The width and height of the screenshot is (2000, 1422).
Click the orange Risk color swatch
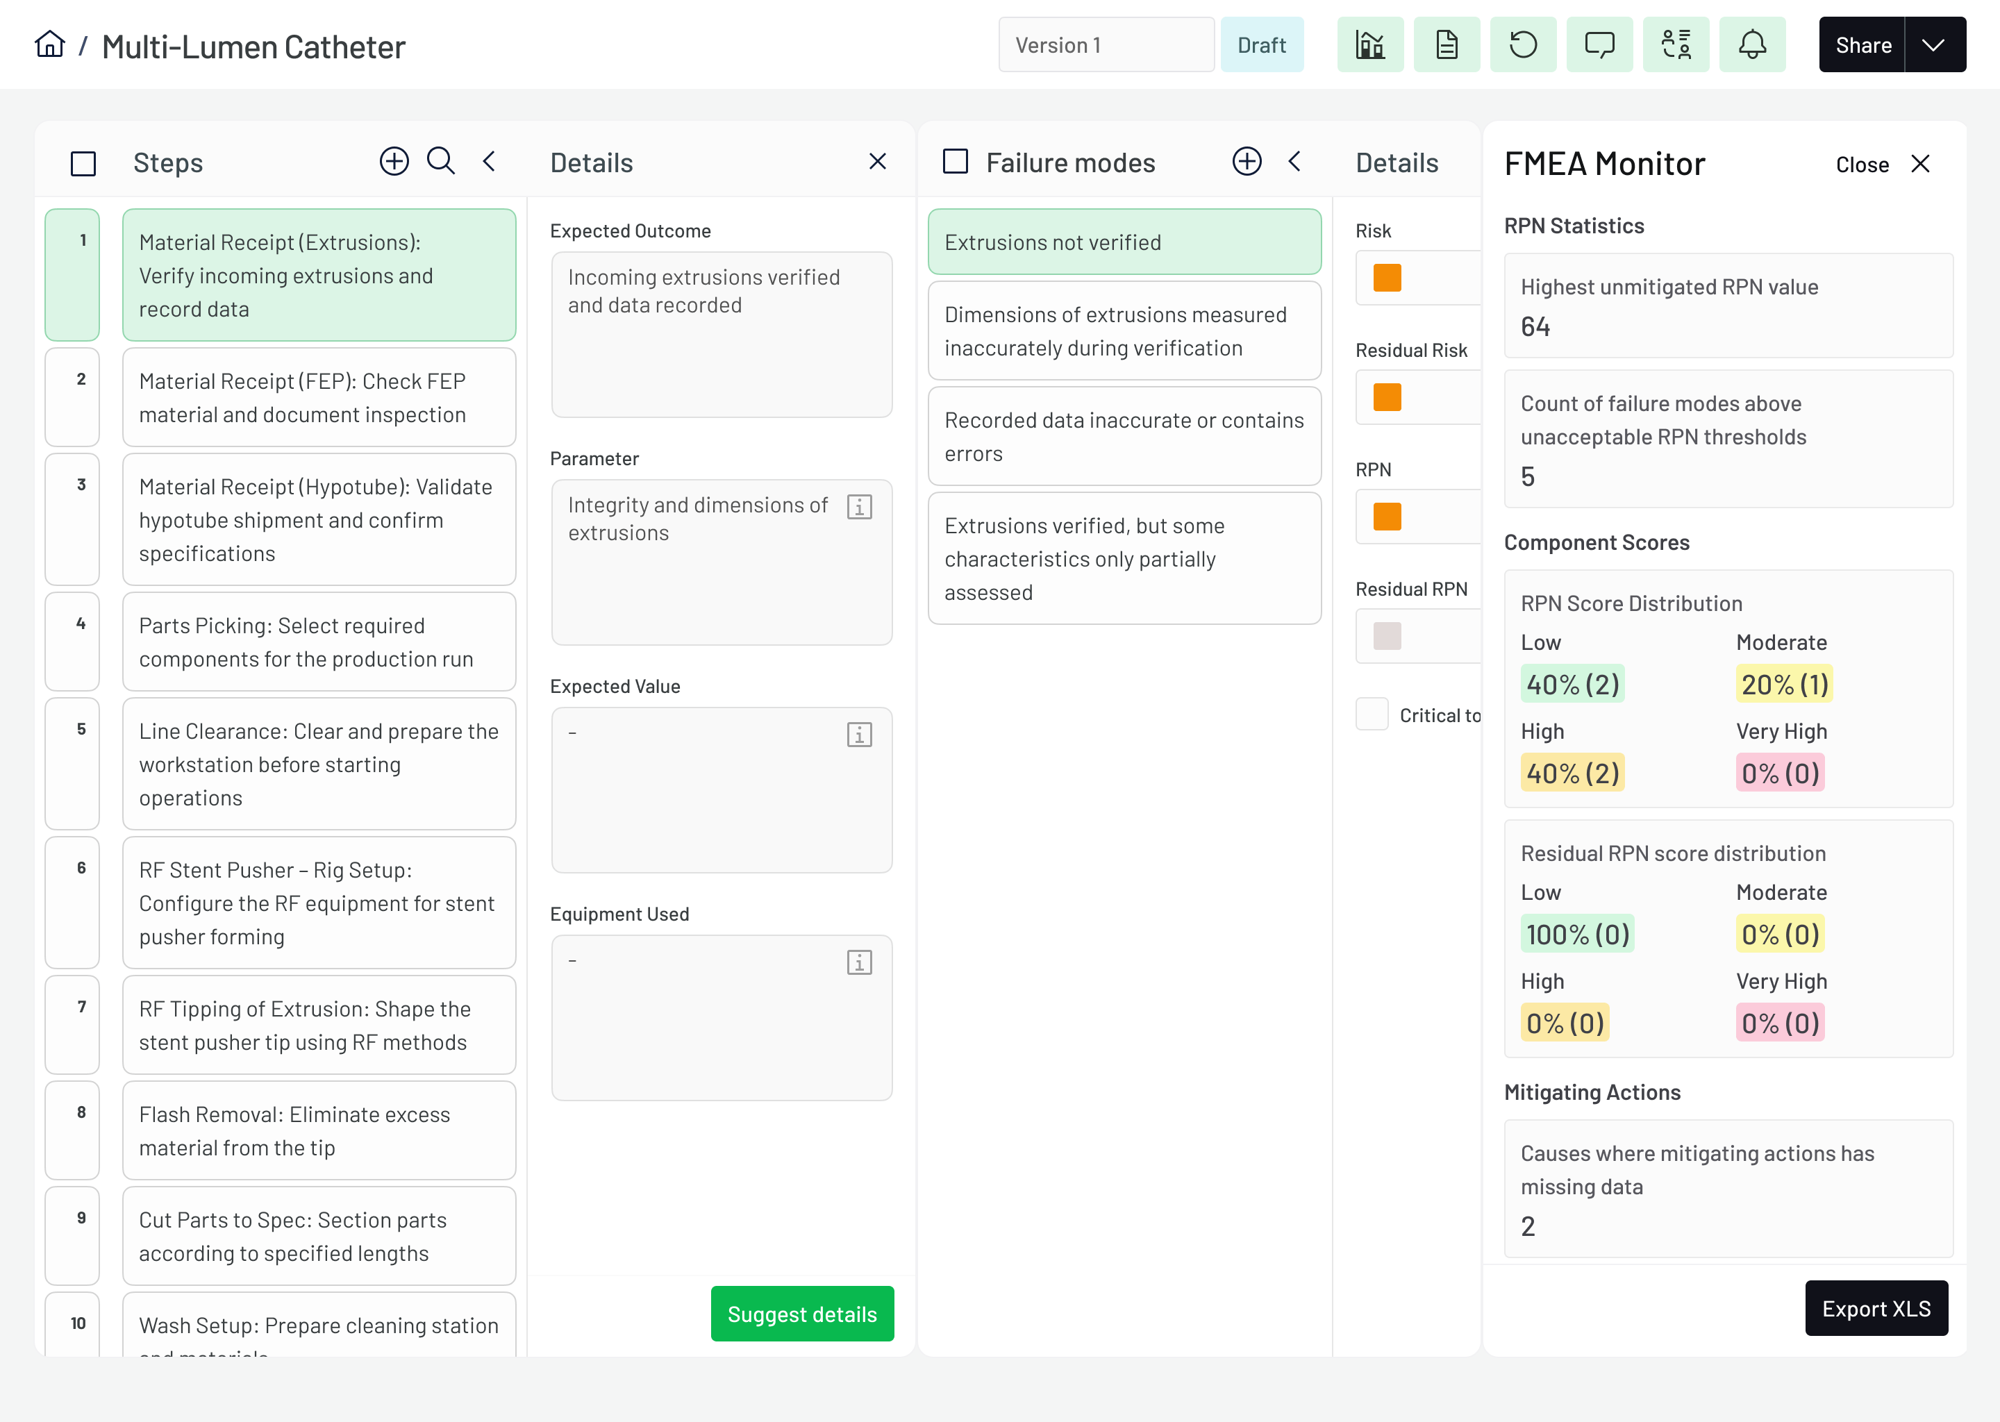(1387, 278)
